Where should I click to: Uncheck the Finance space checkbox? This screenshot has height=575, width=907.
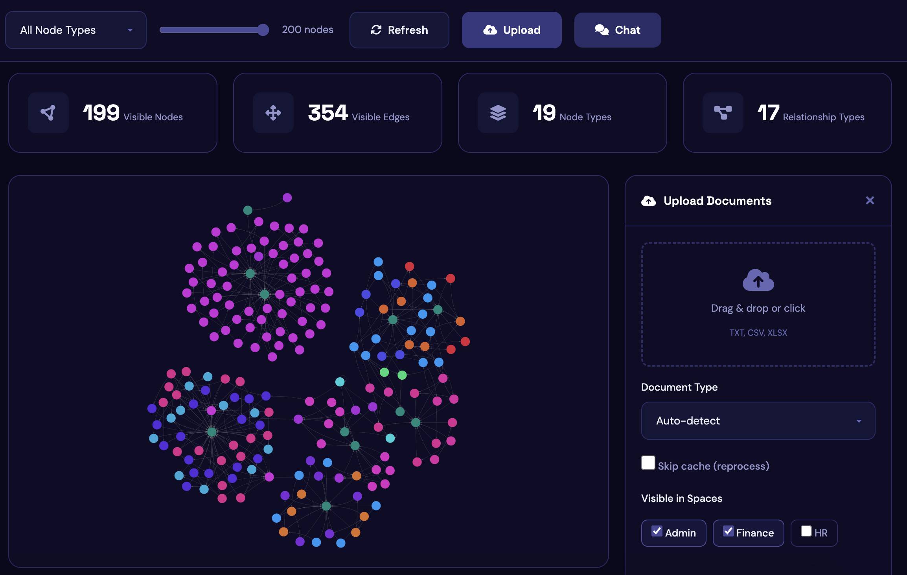728,531
